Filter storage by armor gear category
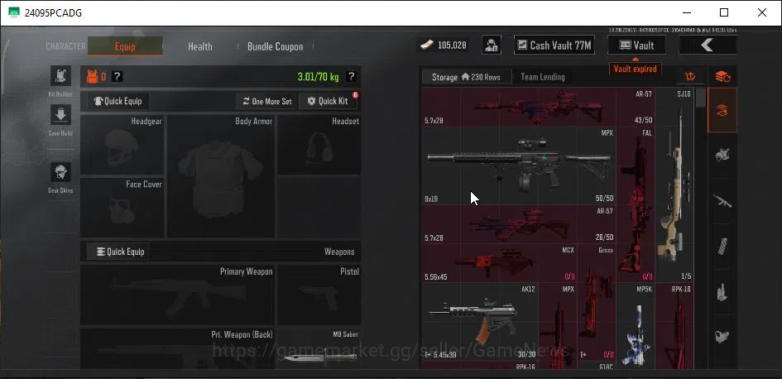This screenshot has height=379, width=782. pos(722,155)
